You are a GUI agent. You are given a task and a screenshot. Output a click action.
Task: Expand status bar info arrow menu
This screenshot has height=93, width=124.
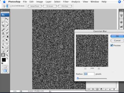50,91
